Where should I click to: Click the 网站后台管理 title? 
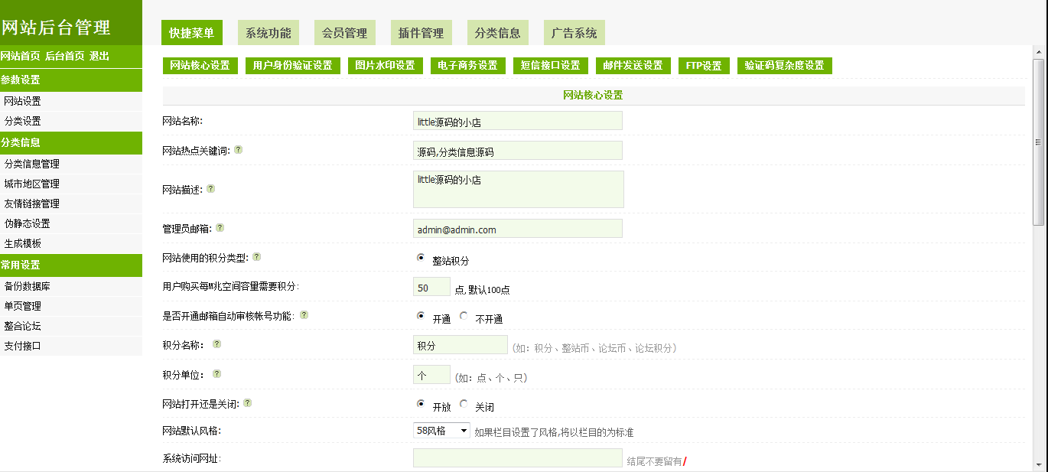[x=56, y=28]
